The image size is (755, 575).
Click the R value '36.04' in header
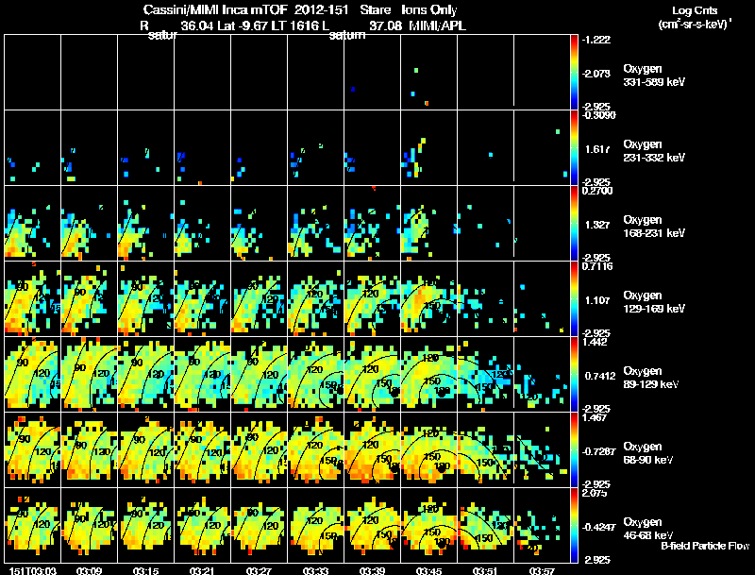197,25
